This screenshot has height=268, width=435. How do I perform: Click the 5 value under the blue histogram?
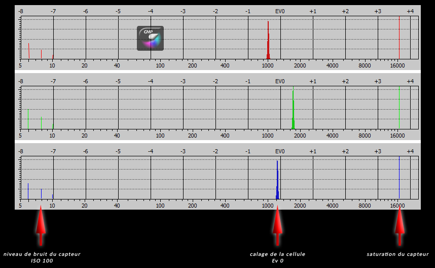coord(20,206)
